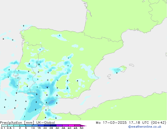Click the '0.1' legend scale label
This screenshot has width=167, height=129.
pos(3,128)
